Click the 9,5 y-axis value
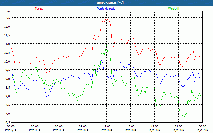 [x=8, y=70]
